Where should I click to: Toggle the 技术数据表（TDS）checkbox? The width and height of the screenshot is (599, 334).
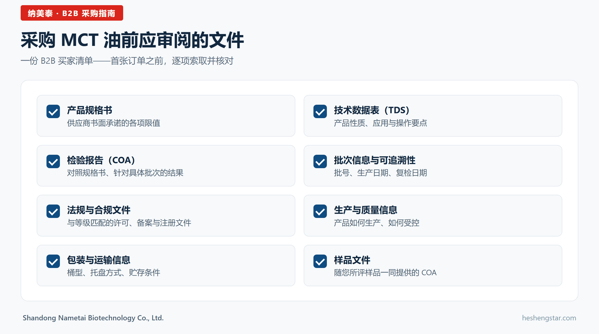320,111
